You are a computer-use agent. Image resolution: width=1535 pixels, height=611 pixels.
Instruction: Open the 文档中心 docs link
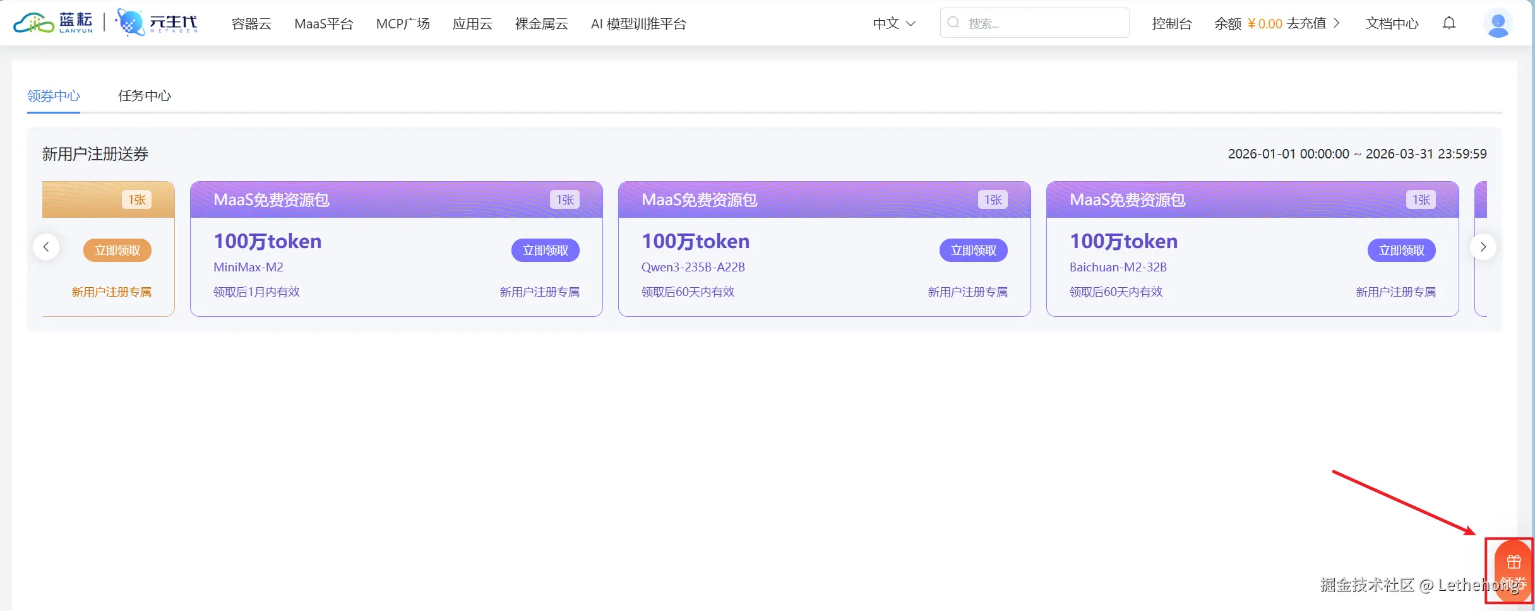(1392, 24)
